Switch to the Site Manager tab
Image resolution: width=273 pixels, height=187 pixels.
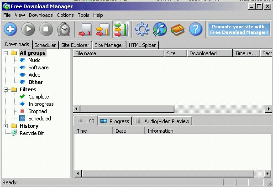click(109, 45)
